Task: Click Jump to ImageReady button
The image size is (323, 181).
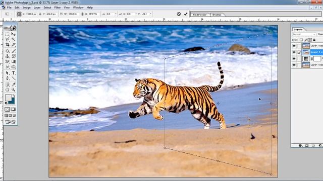Action: click(x=10, y=122)
